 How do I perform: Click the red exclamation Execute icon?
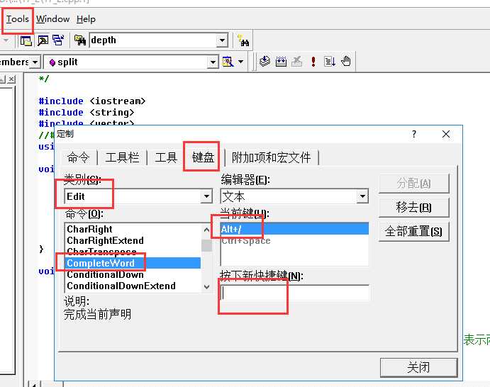313,61
